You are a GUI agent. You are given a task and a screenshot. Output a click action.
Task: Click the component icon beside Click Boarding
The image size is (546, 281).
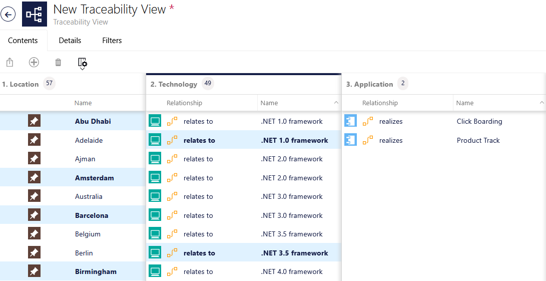click(351, 121)
